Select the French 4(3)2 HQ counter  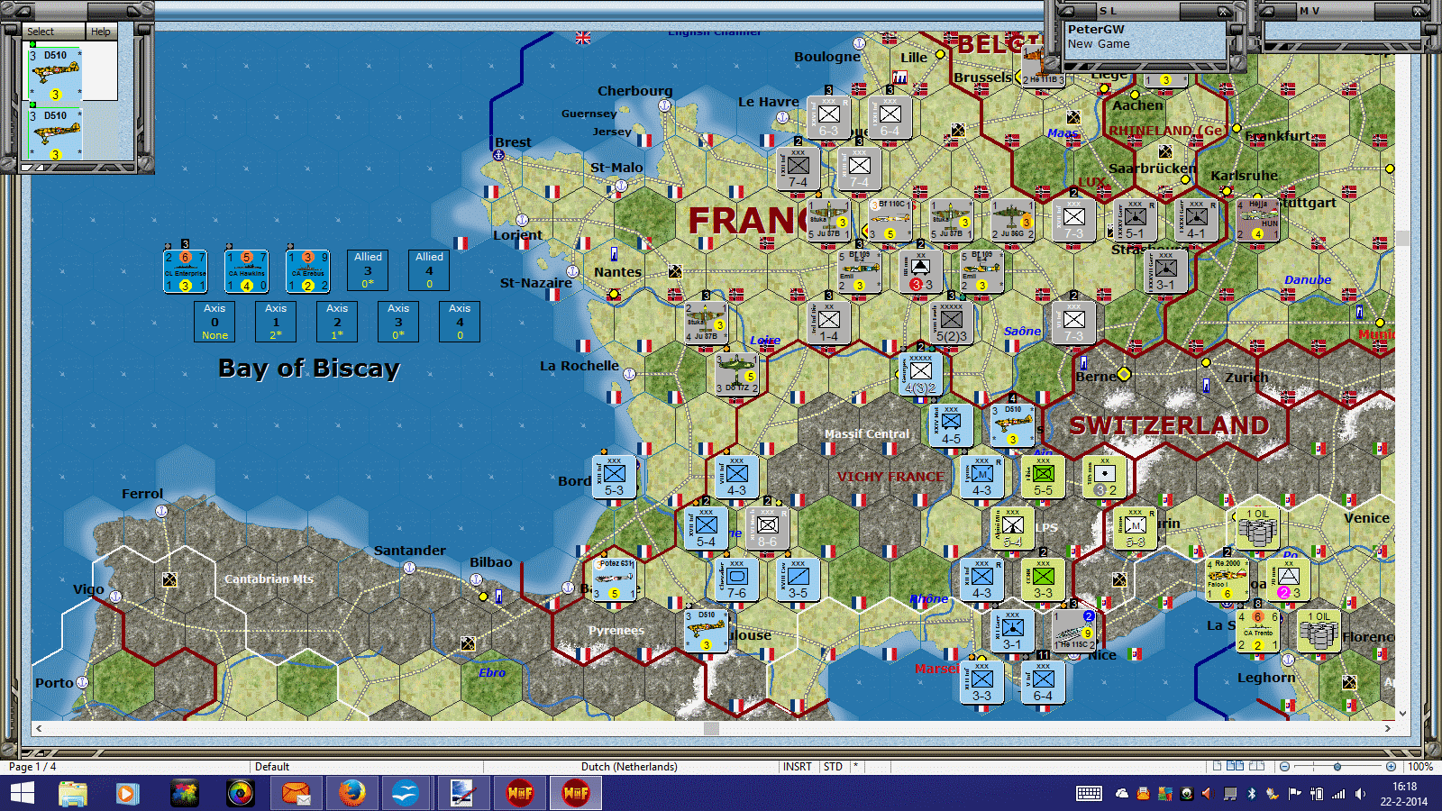pyautogui.click(x=920, y=374)
